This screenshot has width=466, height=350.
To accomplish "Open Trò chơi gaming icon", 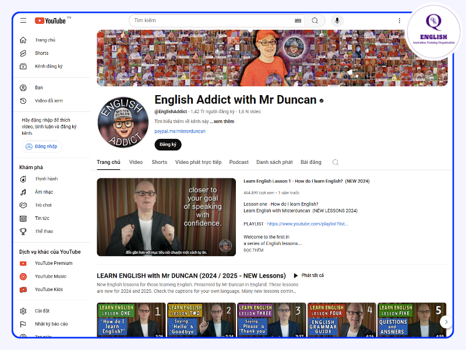I will coord(23,205).
